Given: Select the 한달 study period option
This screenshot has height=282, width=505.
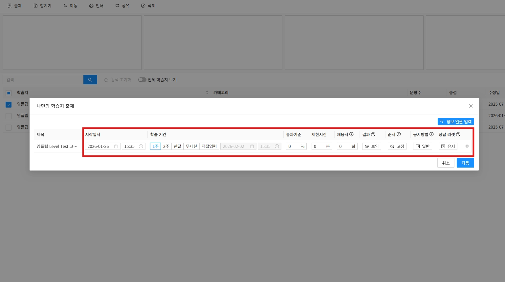Looking at the screenshot, I should pos(177,147).
